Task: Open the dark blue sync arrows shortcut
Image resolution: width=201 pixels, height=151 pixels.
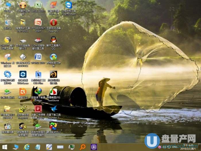Action: 23,78
